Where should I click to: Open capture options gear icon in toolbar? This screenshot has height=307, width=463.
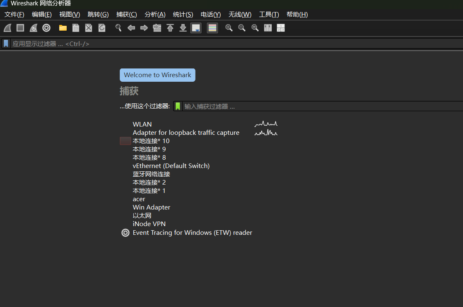(46, 28)
